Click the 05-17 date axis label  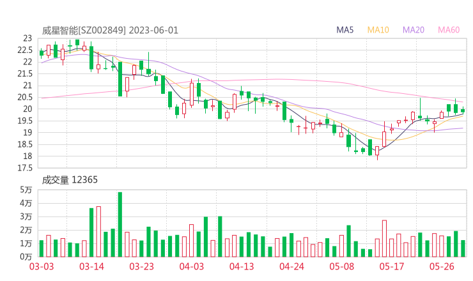pos(392,266)
